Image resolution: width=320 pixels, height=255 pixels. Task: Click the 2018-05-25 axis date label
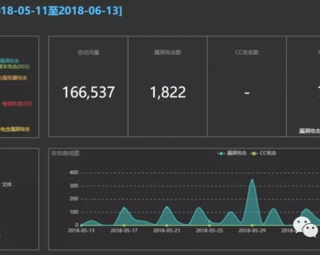(209, 231)
